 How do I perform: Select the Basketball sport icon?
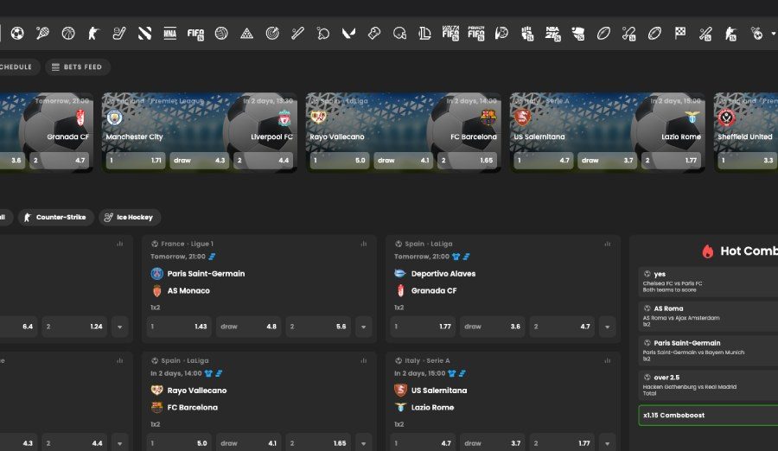68,33
